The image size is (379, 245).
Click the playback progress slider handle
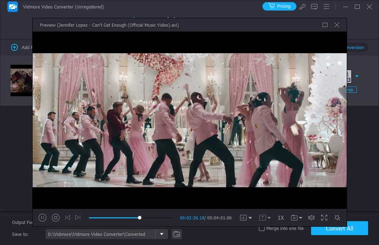139,218
